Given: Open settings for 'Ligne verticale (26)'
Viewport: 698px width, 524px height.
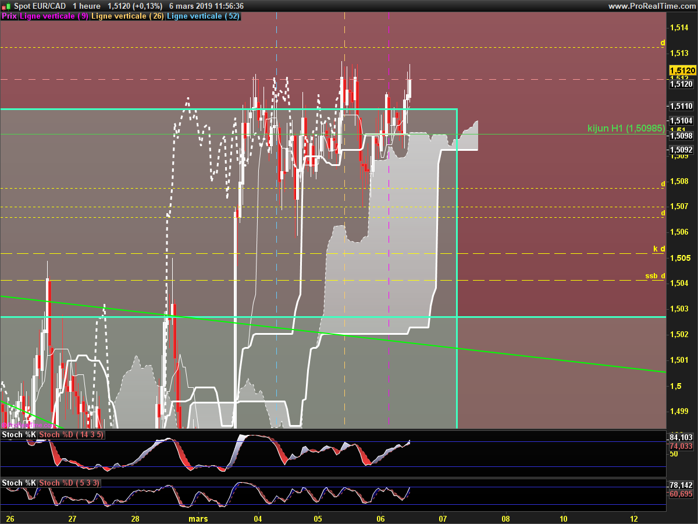Looking at the screenshot, I should (x=128, y=16).
